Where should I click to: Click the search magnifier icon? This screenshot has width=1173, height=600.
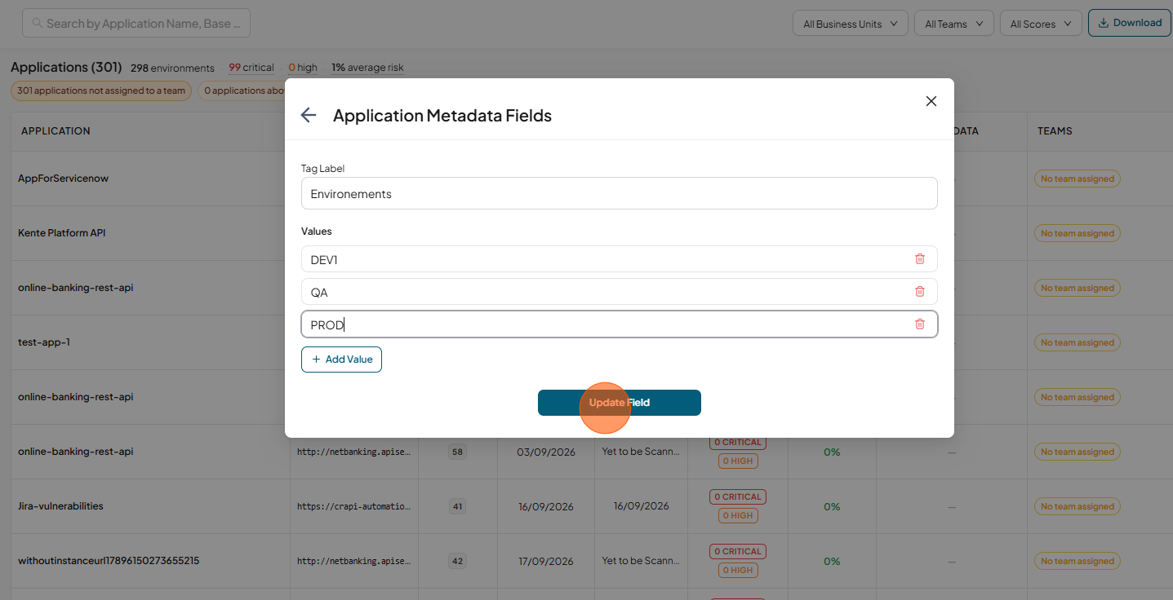pyautogui.click(x=38, y=24)
